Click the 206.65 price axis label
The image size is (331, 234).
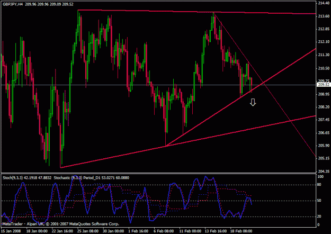point(323,133)
